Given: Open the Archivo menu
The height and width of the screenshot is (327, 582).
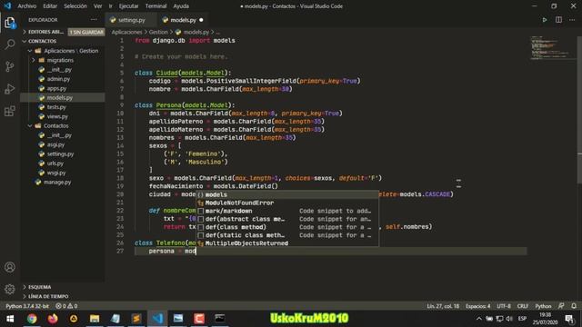Looking at the screenshot, I should (27, 6).
